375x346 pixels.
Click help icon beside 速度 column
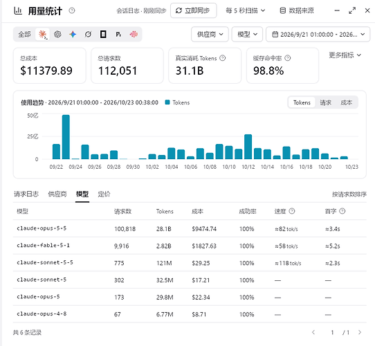(292, 211)
